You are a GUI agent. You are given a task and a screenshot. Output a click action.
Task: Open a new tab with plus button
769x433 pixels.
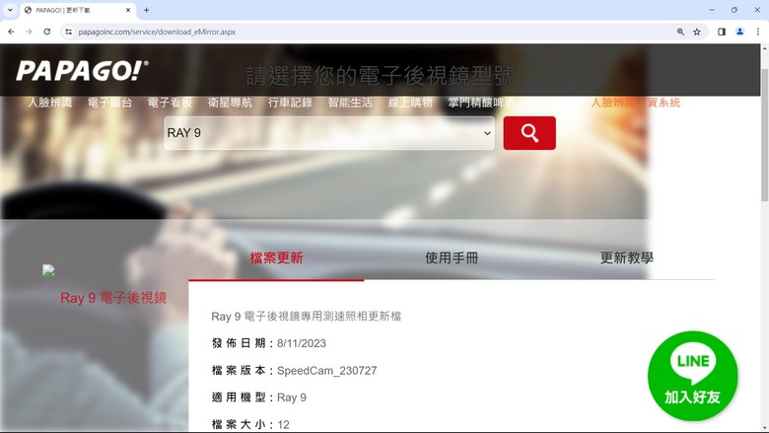pyautogui.click(x=146, y=10)
